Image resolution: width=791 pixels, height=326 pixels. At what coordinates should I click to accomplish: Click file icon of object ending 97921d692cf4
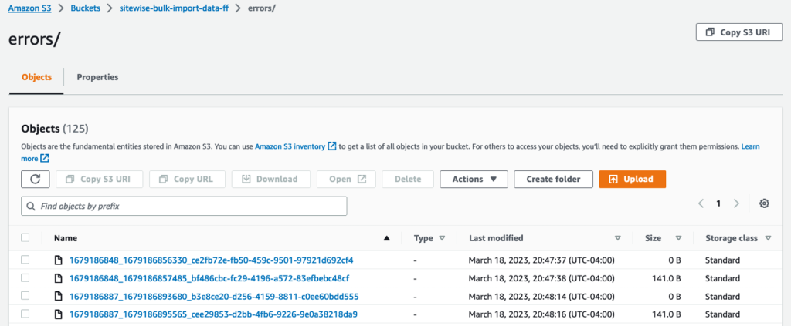point(58,260)
